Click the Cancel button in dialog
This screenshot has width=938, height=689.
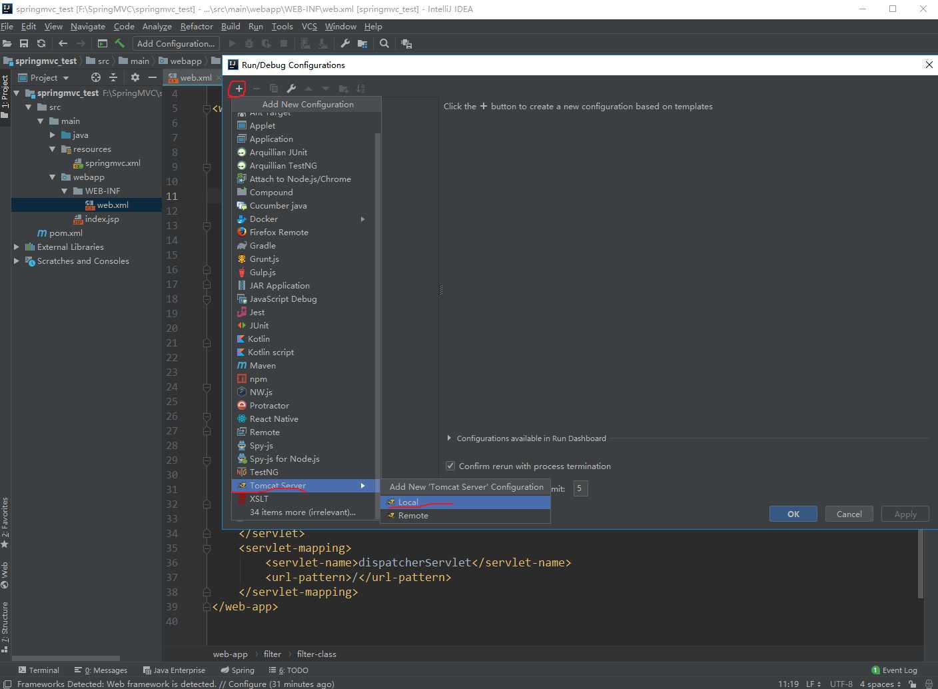(x=849, y=514)
